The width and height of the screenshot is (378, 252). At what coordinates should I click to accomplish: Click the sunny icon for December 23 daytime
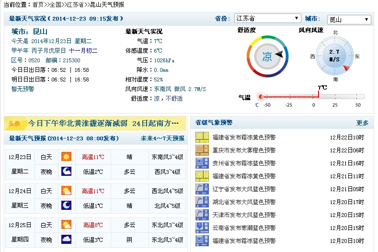[x=66, y=157]
